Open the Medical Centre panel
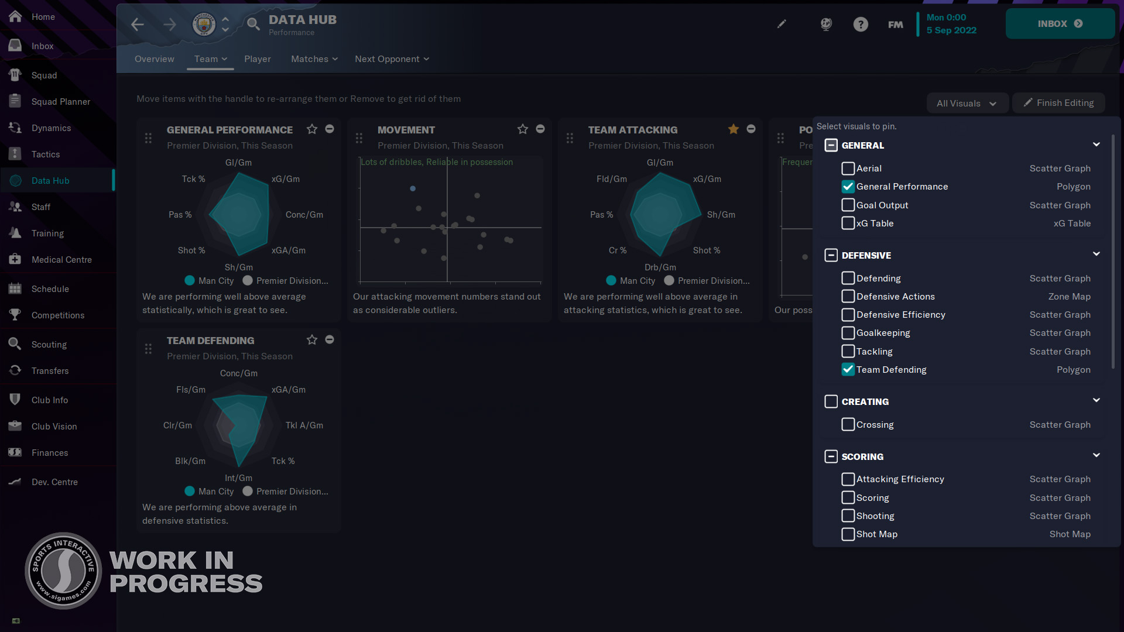Viewport: 1124px width, 632px height. [61, 259]
